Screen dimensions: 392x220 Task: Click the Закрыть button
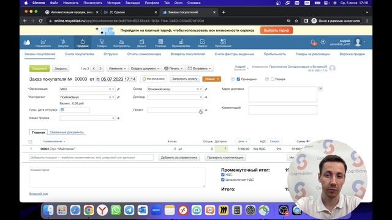tap(61, 68)
